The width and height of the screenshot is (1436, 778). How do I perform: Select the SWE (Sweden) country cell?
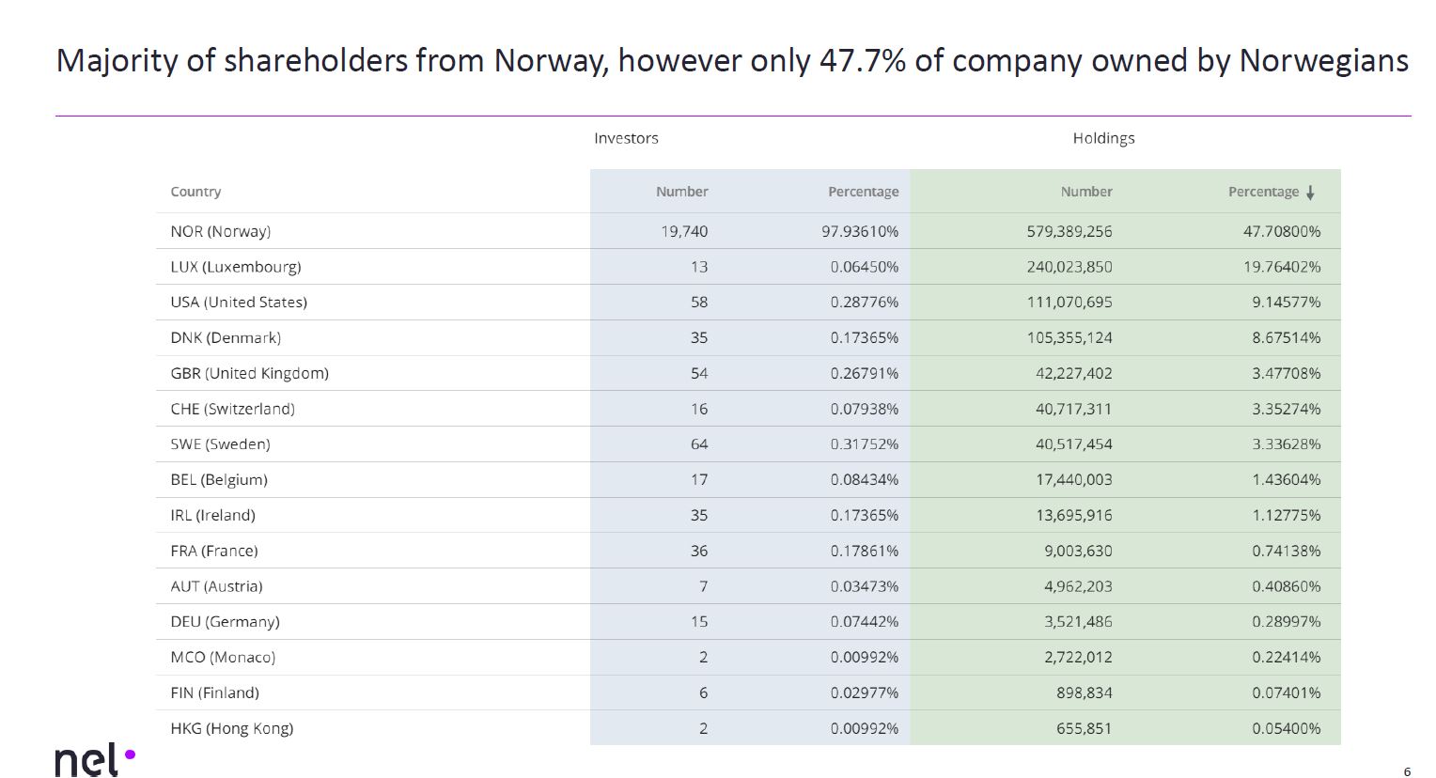(x=220, y=444)
